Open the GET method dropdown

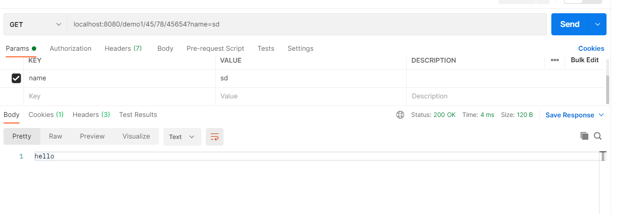click(35, 24)
